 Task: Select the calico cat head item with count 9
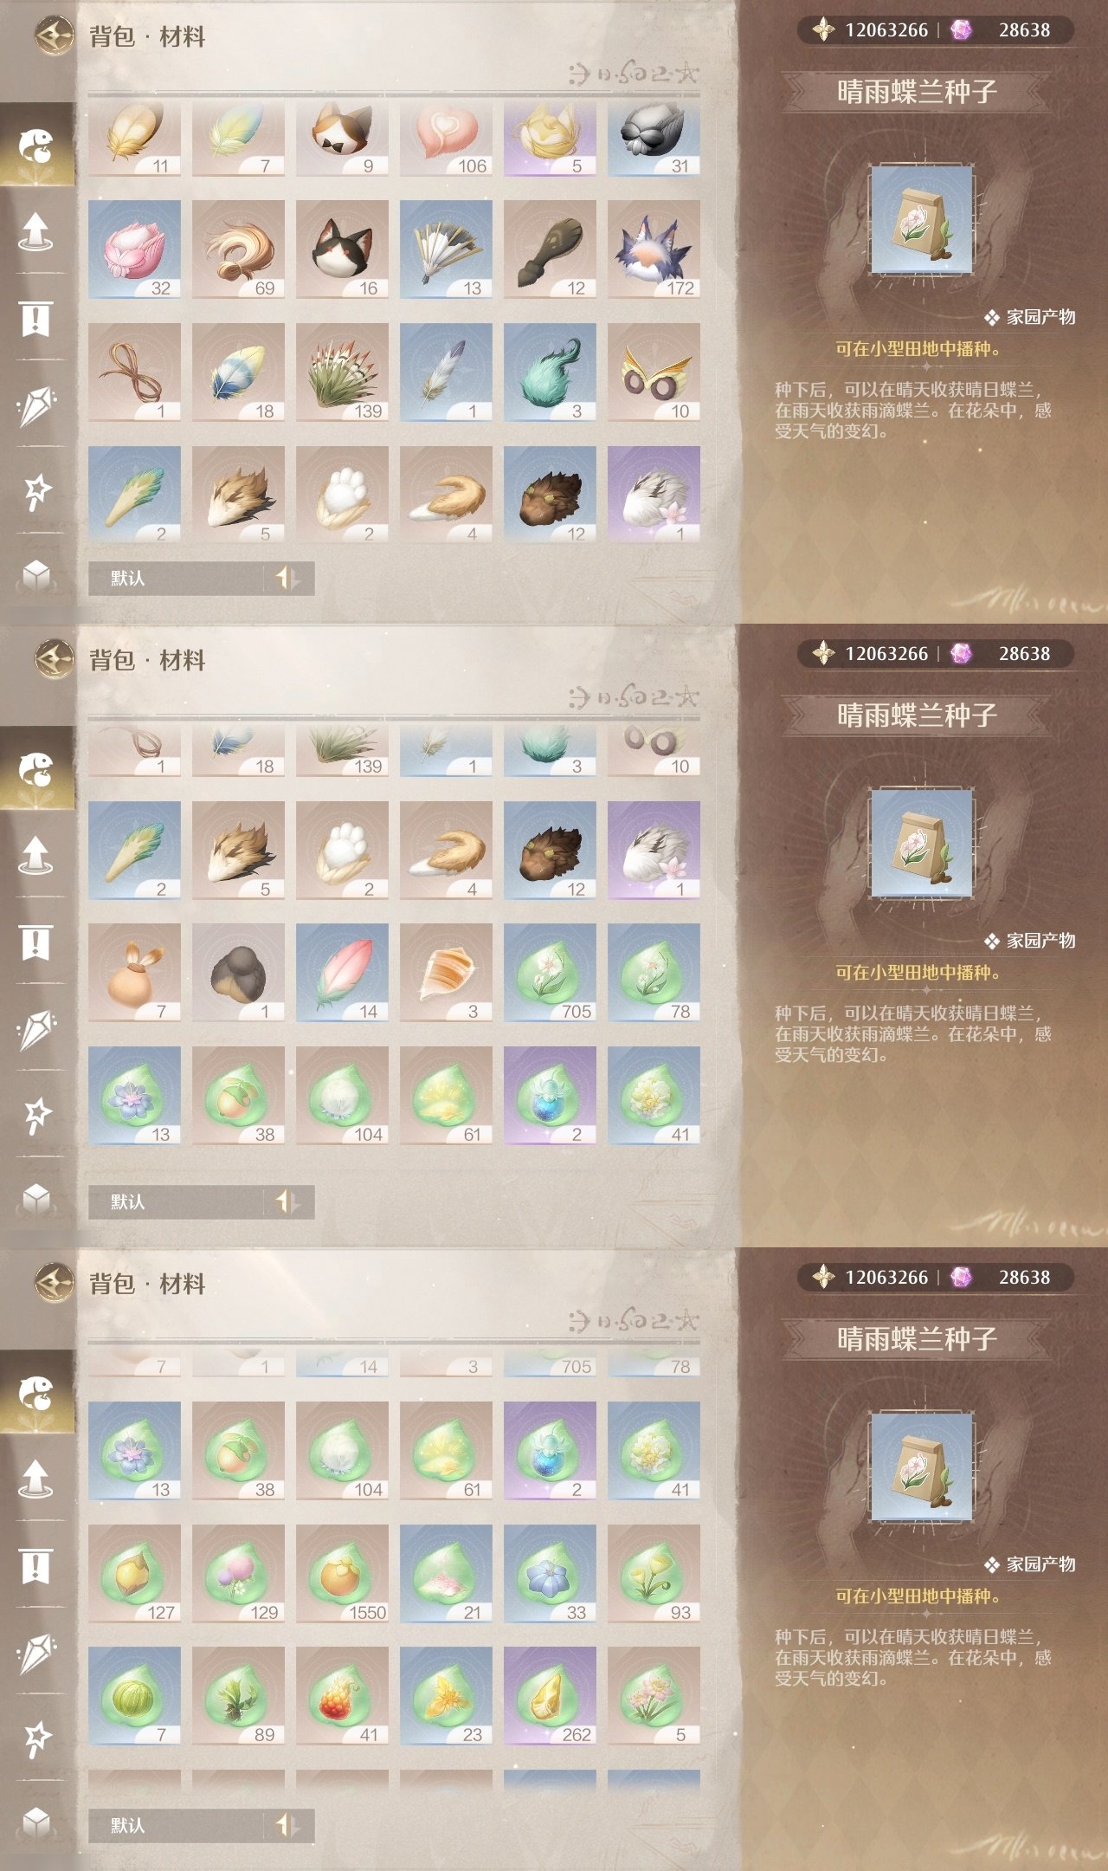(342, 138)
